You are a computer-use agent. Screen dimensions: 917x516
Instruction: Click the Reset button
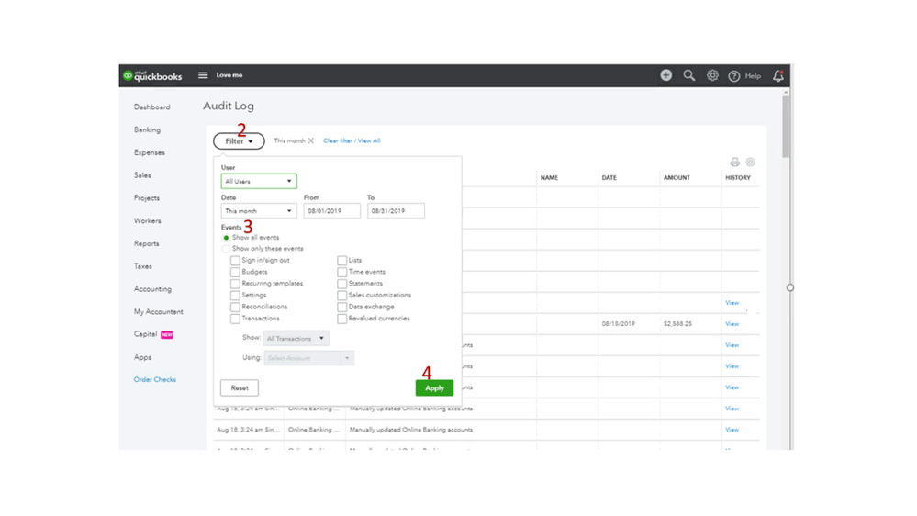[x=240, y=387]
